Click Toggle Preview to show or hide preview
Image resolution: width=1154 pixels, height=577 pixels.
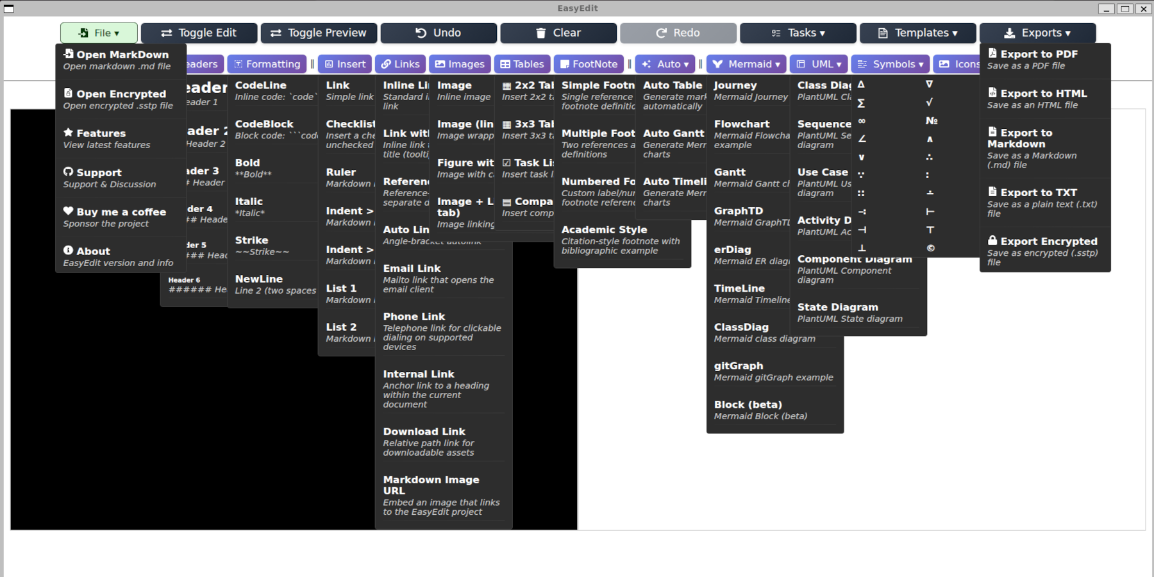pyautogui.click(x=319, y=33)
